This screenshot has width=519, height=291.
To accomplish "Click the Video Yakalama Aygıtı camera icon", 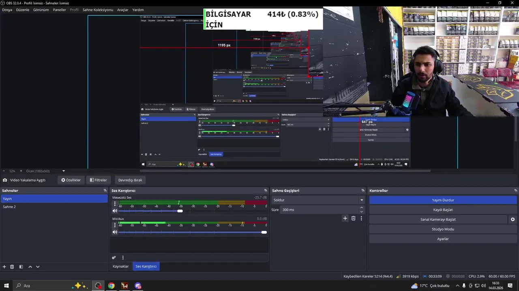I will (x=5, y=180).
